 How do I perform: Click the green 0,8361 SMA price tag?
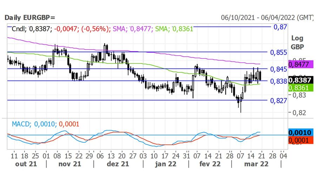click(301, 88)
